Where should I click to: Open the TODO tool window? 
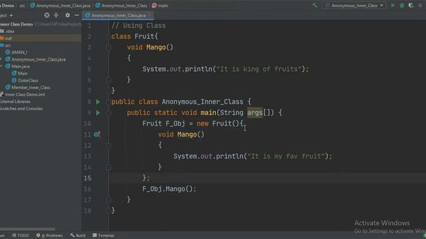point(21,236)
